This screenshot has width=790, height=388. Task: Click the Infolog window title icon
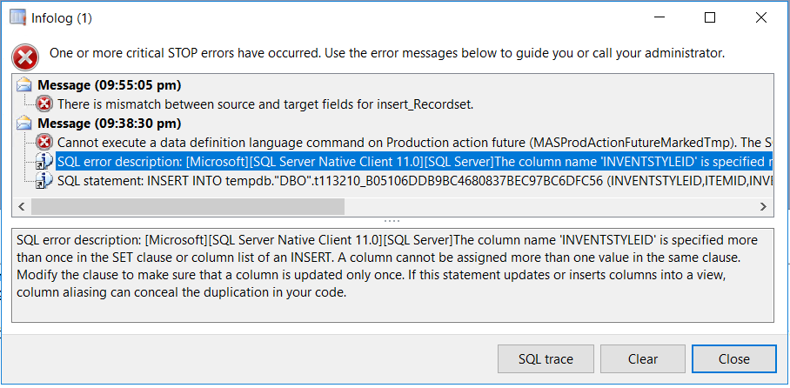click(x=17, y=17)
